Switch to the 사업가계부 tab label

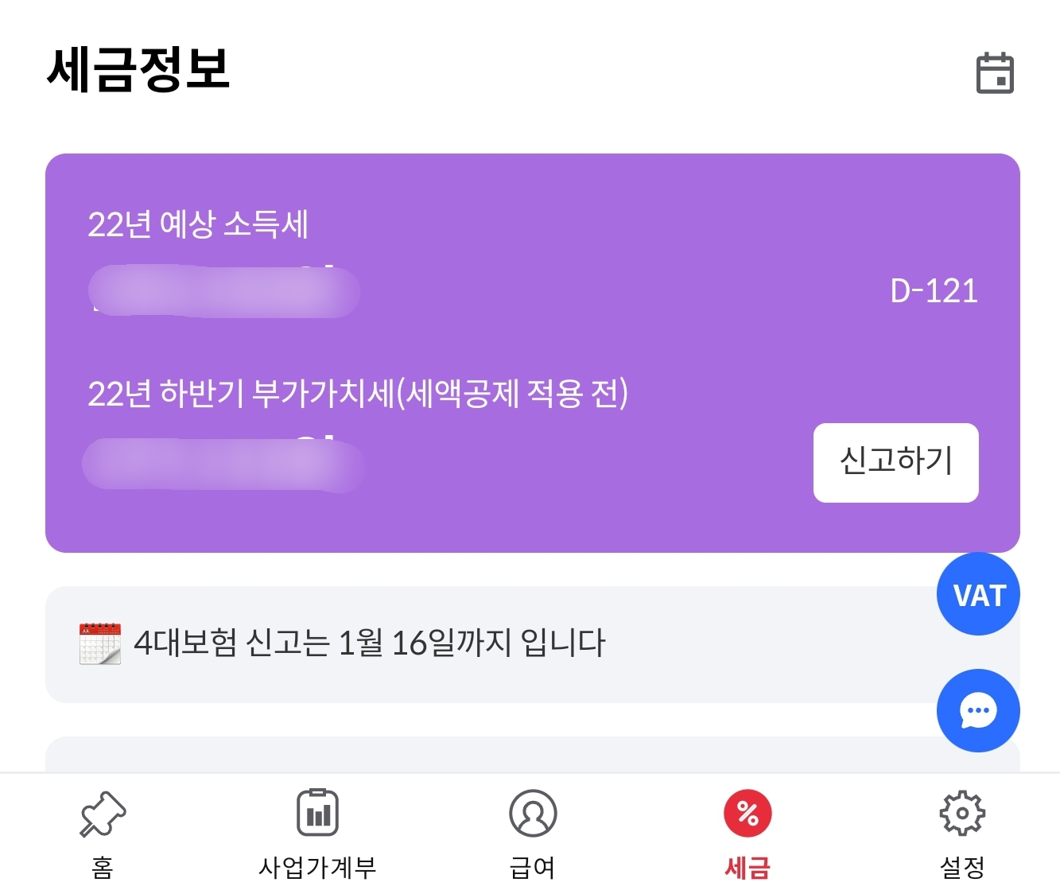[317, 867]
